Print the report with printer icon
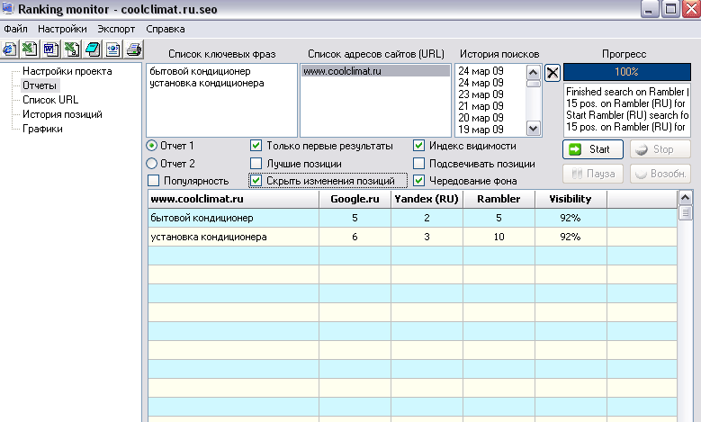Screen dimensions: 701x422 [132, 49]
